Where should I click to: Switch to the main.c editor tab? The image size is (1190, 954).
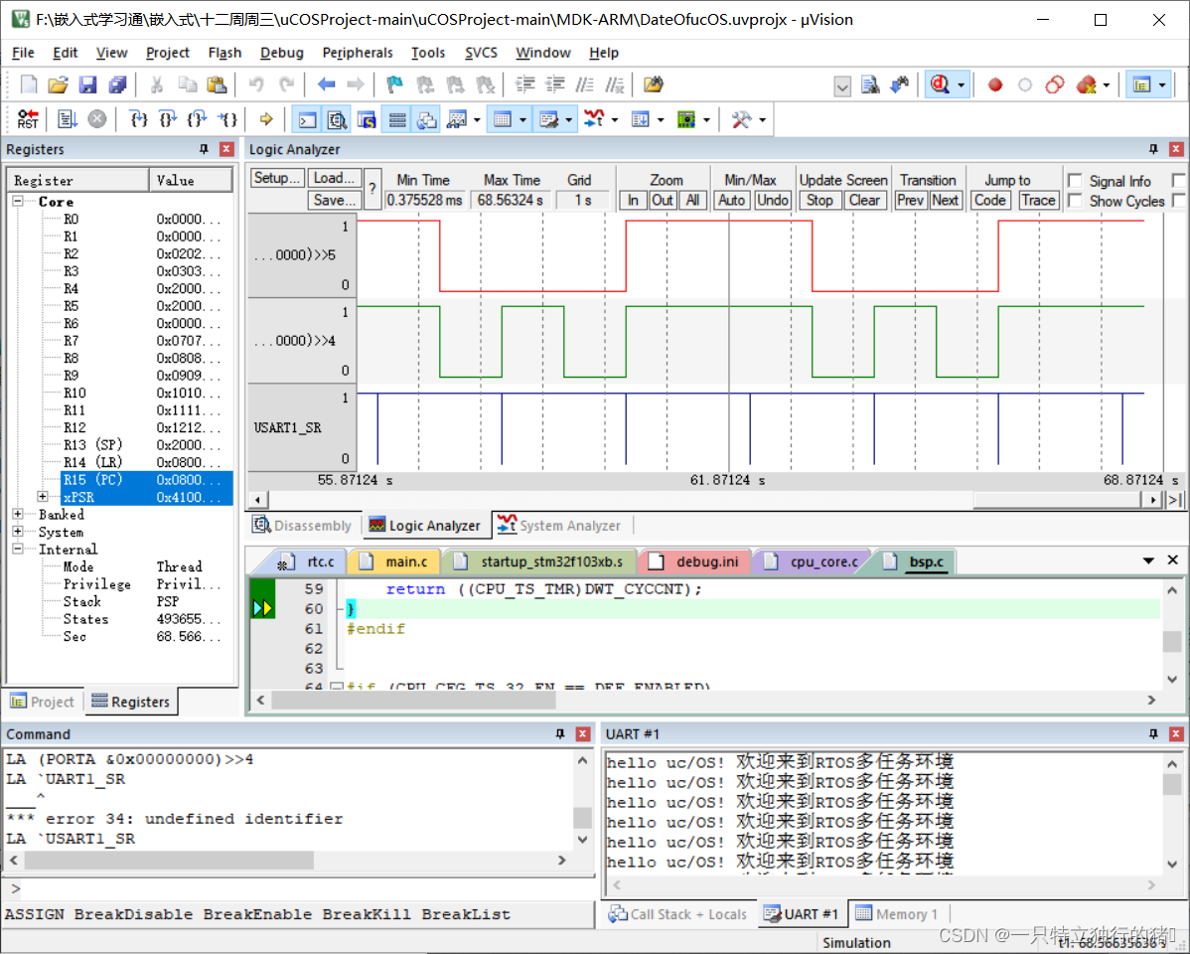tap(397, 561)
